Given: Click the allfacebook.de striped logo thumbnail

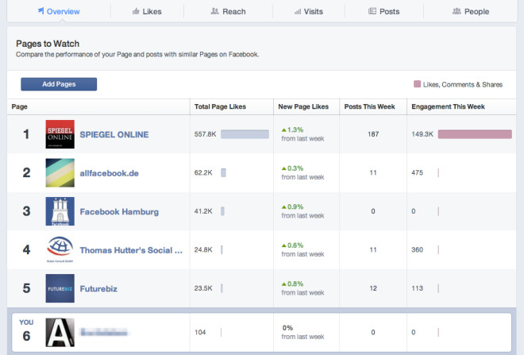Looking at the screenshot, I should point(60,173).
